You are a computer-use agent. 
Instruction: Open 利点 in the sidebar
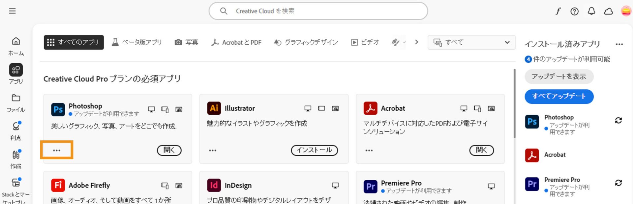16,131
